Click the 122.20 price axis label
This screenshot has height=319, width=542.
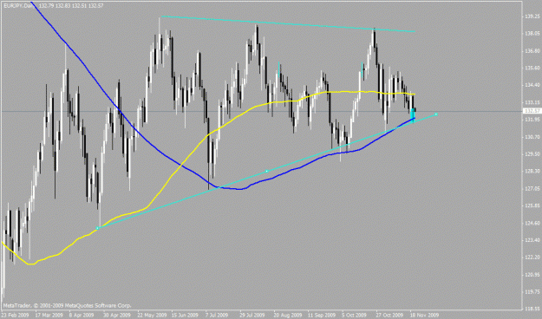(532, 257)
